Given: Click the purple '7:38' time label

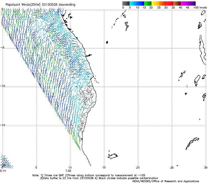Looking at the screenshot, I should (x=68, y=171).
